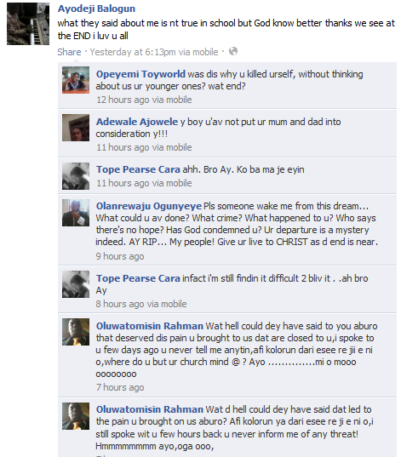Click the 'Yesterday at 6:13pm' timestamp
The image size is (401, 457).
(x=133, y=52)
